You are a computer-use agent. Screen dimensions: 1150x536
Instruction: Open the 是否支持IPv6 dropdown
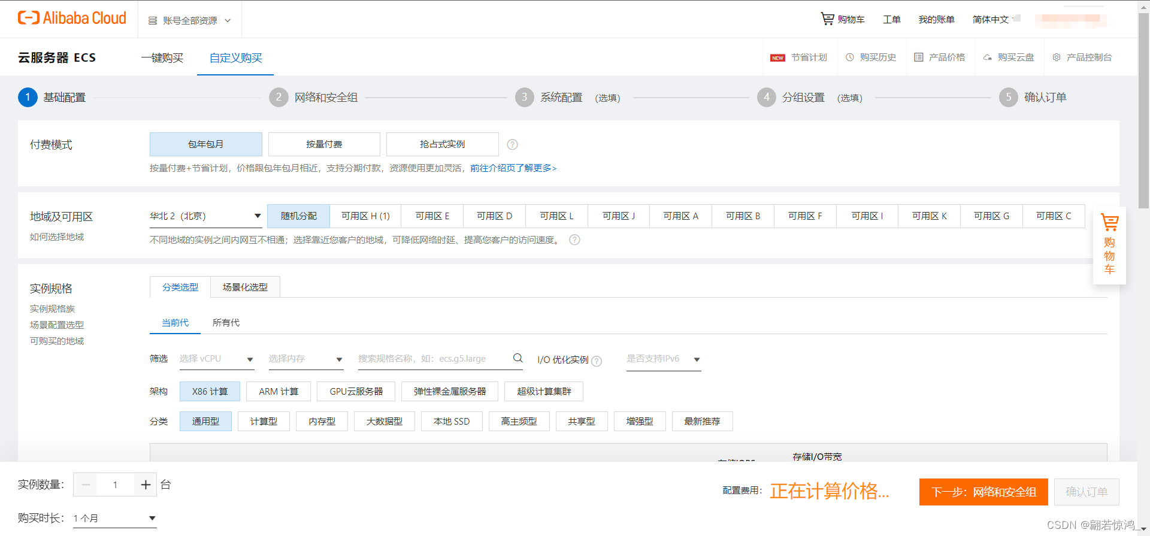coord(664,359)
